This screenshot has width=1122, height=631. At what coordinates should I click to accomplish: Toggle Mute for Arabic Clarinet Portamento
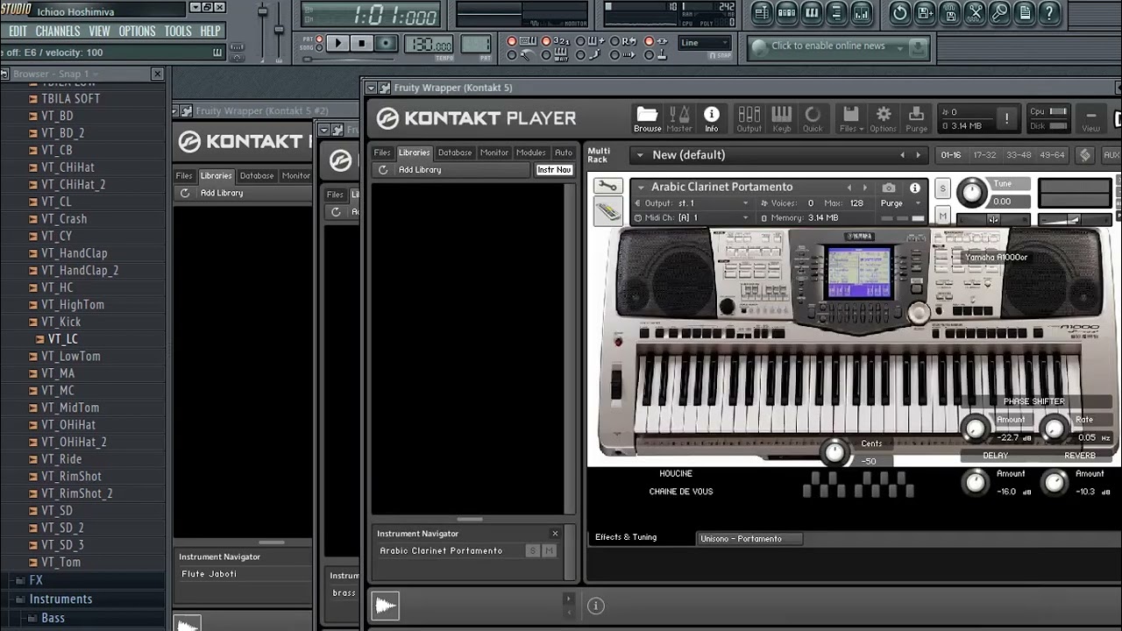[942, 214]
